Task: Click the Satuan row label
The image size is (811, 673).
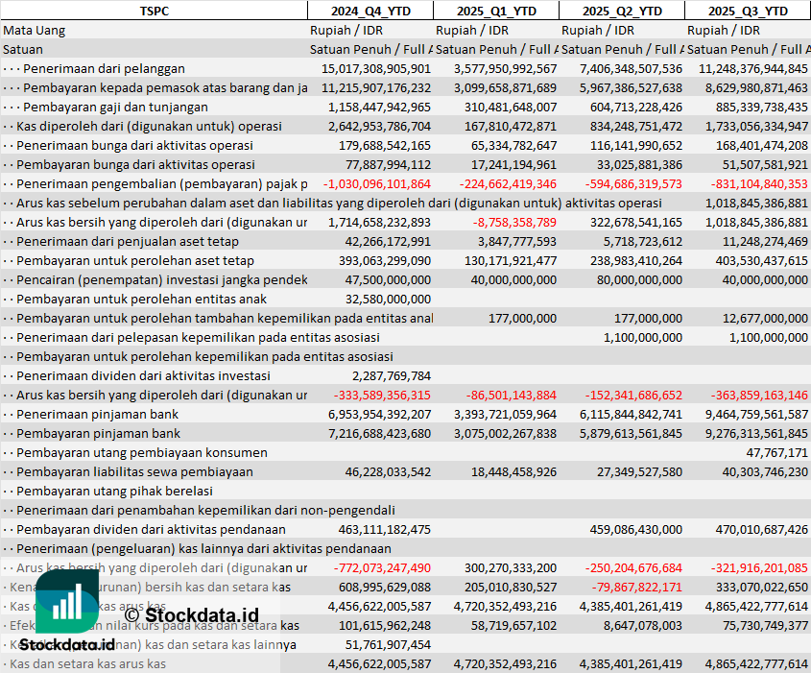Action: 23,50
